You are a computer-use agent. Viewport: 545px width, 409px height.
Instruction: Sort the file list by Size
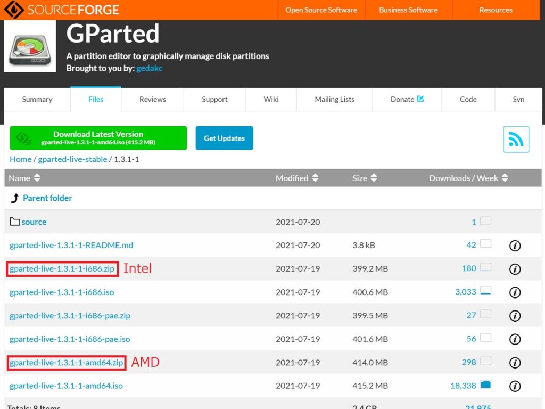point(365,178)
